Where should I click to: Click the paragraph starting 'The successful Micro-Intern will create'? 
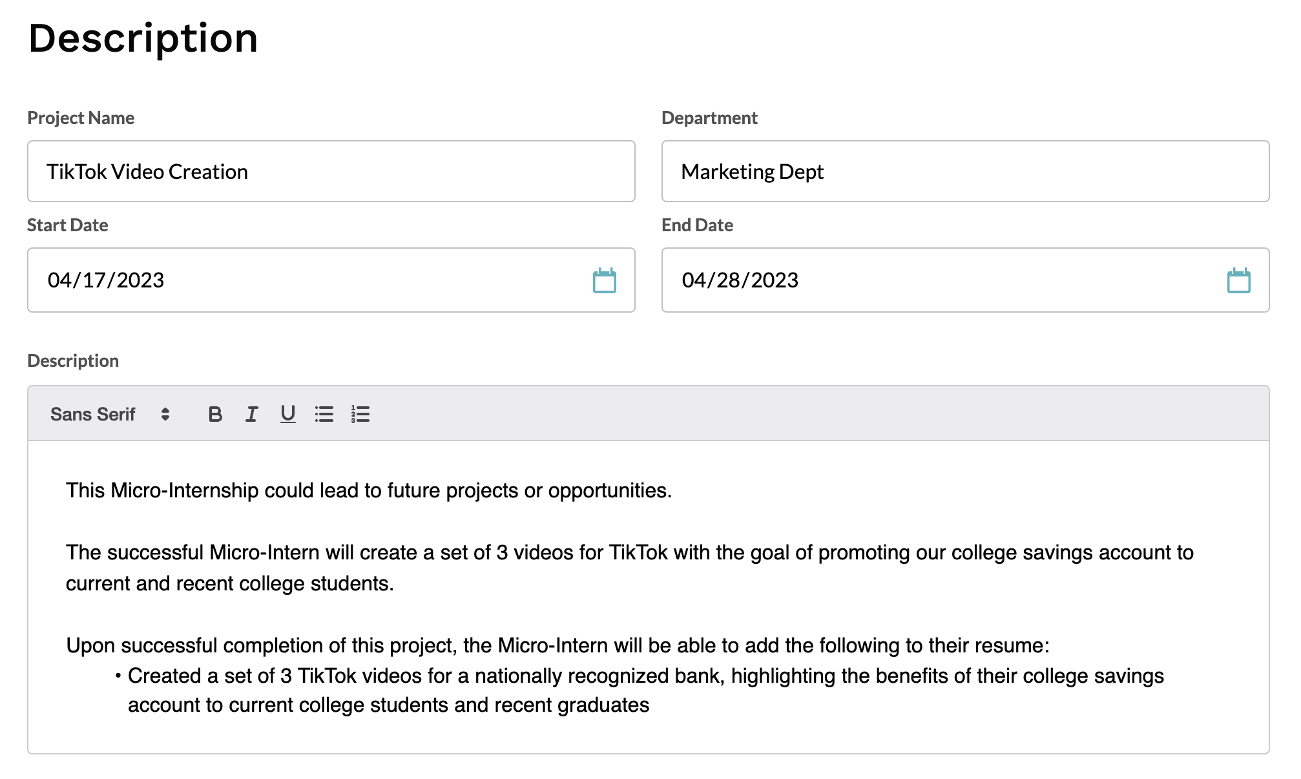click(x=630, y=568)
